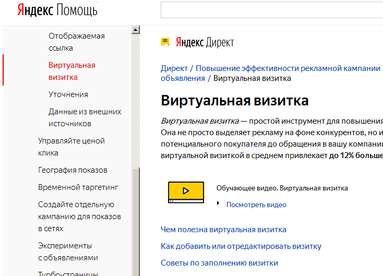
Task: Open the Посмотреть видео link
Action: 256,205
